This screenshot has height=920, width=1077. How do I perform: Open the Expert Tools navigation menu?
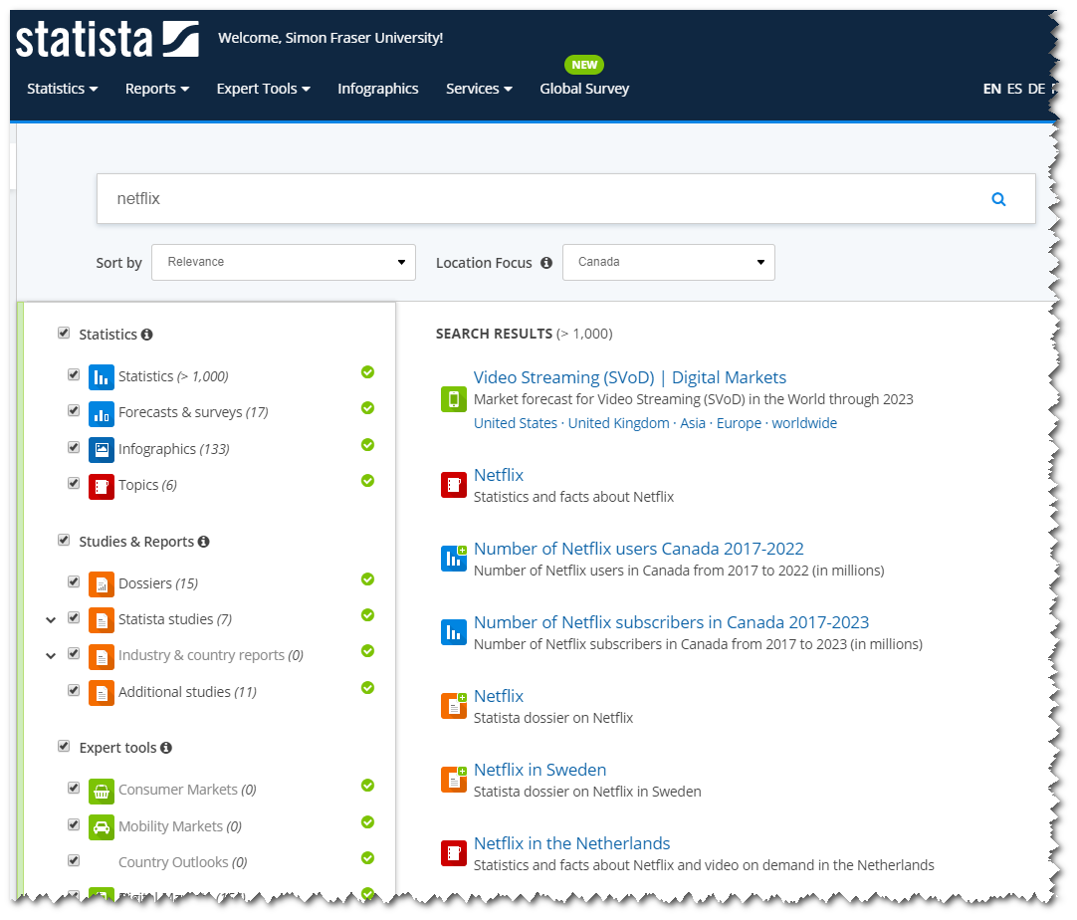click(264, 89)
